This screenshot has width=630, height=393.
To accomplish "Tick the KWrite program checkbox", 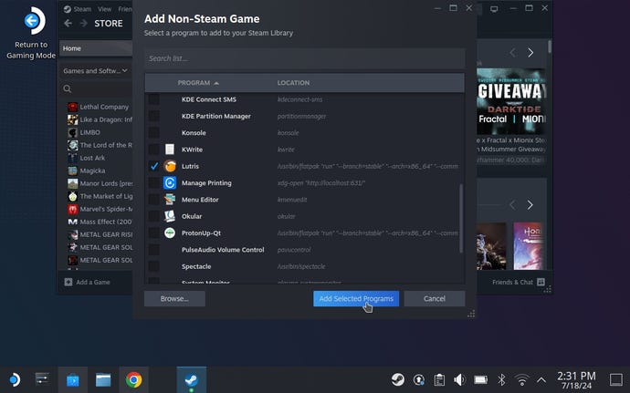I will [x=153, y=149].
